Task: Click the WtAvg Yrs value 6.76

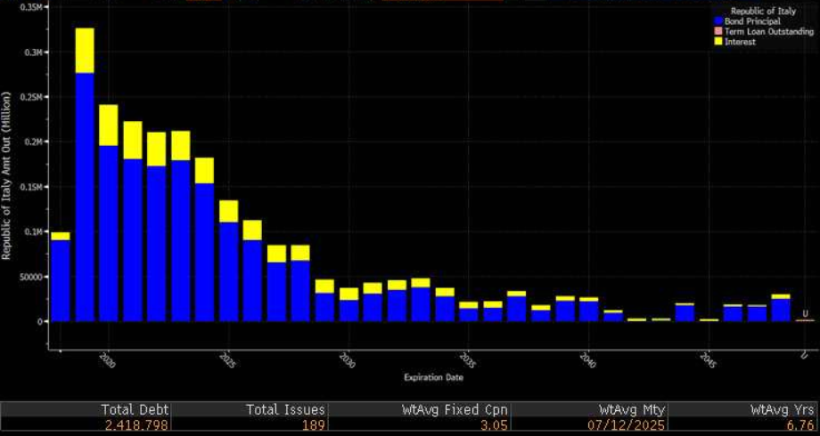Action: tap(799, 426)
